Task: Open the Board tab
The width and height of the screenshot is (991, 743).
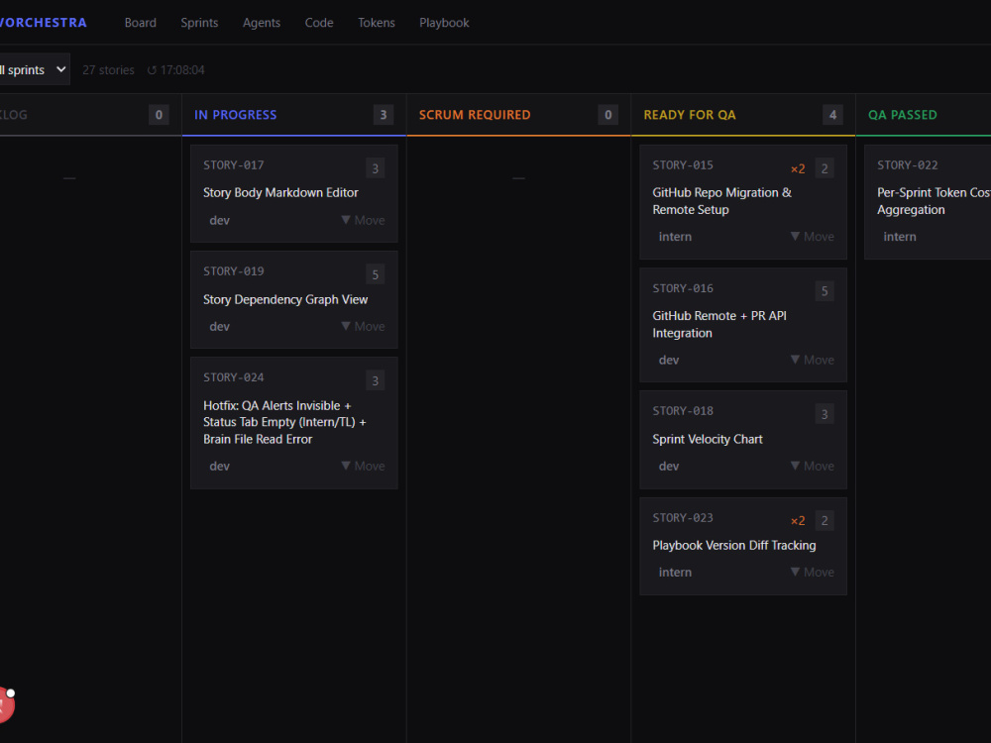Action: click(x=141, y=23)
